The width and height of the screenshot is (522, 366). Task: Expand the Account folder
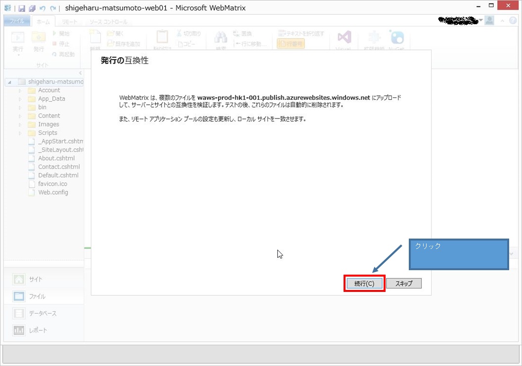[20, 90]
